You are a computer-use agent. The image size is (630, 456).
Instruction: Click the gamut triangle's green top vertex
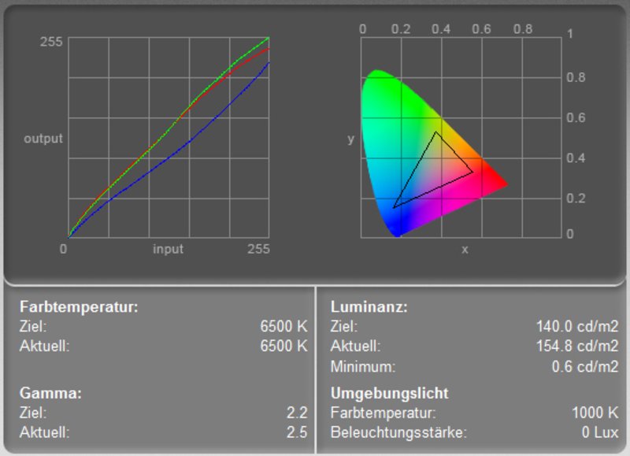pyautogui.click(x=436, y=132)
